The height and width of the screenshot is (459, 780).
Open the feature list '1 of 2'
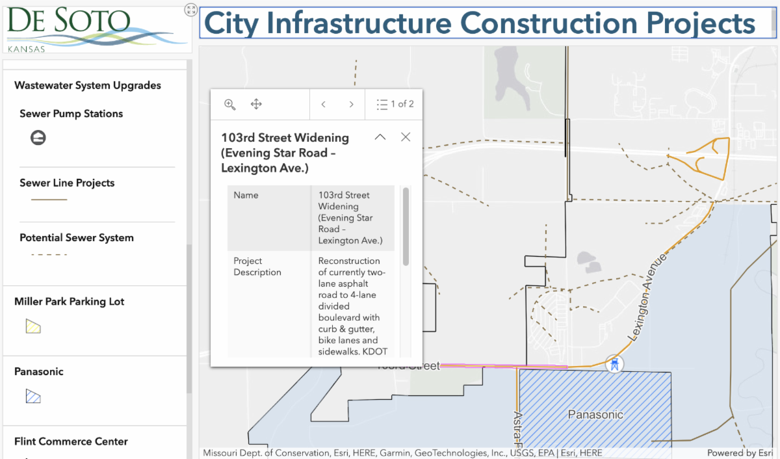tap(395, 105)
